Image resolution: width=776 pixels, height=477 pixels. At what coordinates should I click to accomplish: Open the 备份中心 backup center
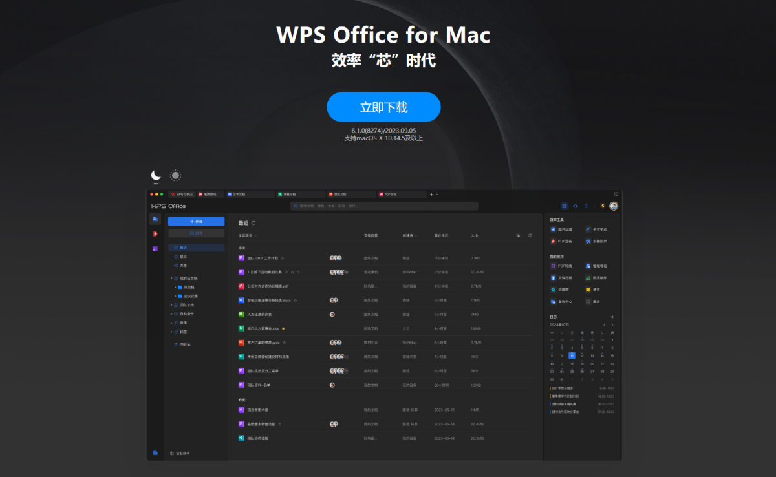tap(565, 301)
